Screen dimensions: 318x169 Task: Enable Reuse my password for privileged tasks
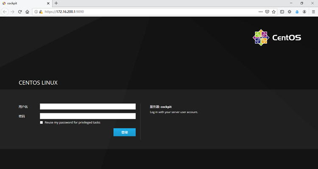42,122
